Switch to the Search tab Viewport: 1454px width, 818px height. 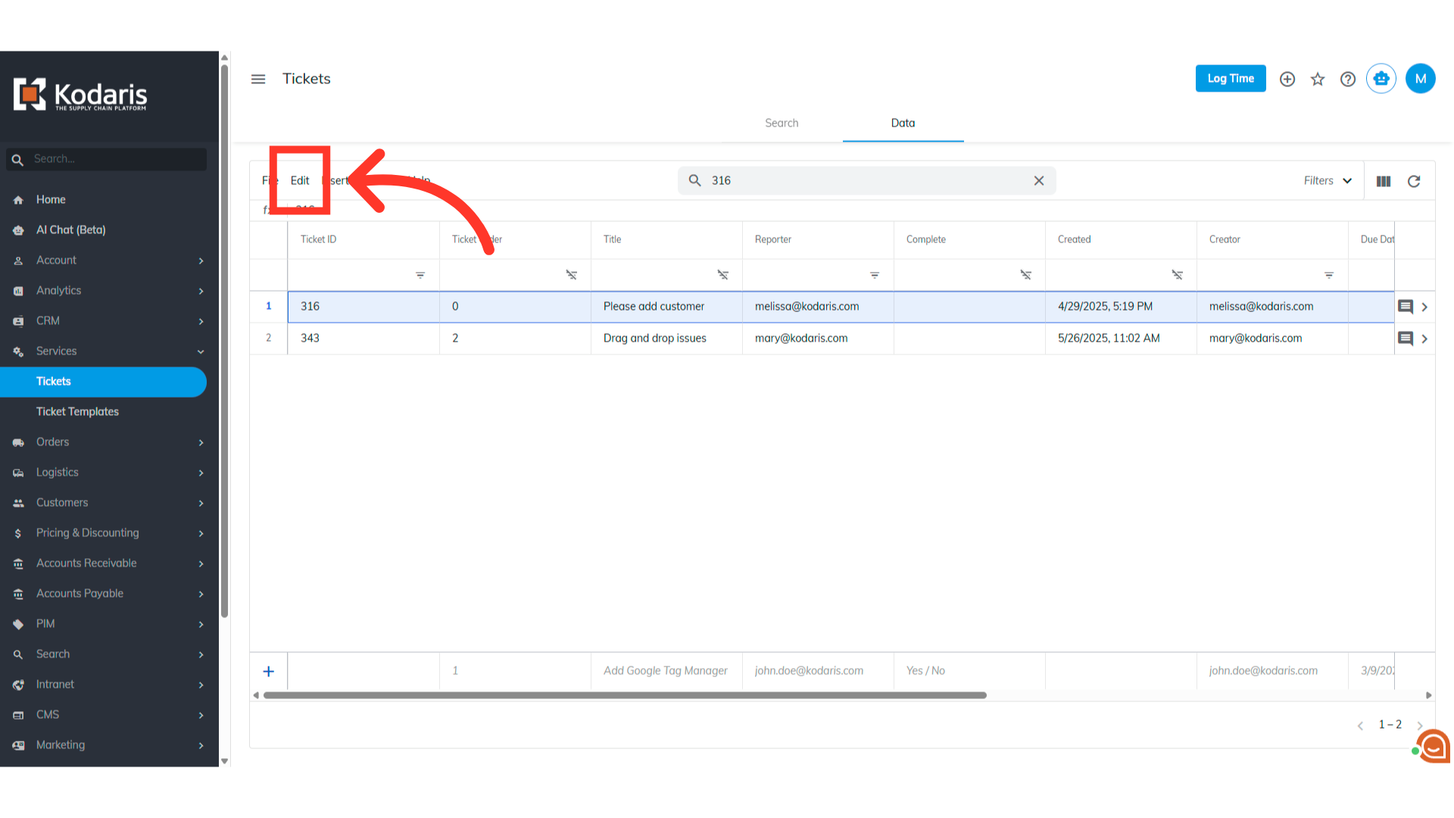[782, 123]
